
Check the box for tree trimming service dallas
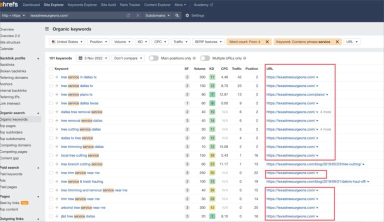click(x=50, y=146)
